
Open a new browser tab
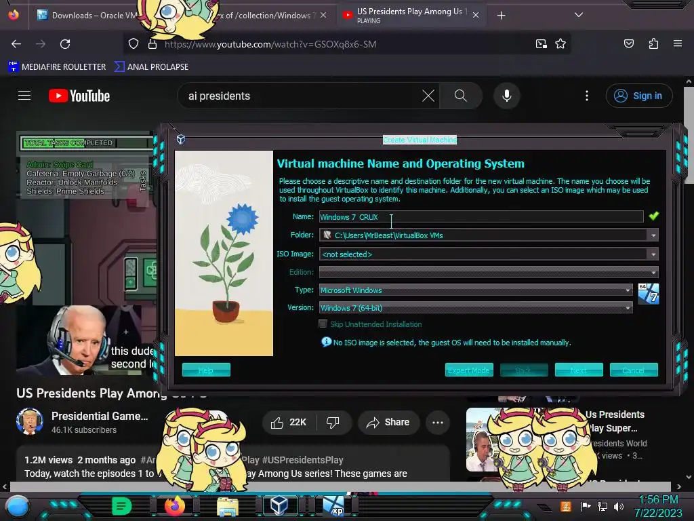click(x=501, y=16)
